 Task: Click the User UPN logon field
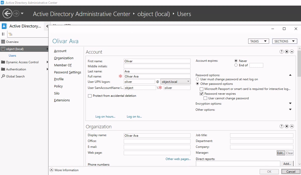pos(139,82)
